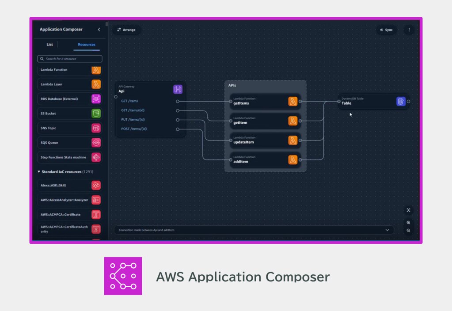The width and height of the screenshot is (452, 311).
Task: Click the updateItem function name
Action: (243, 142)
